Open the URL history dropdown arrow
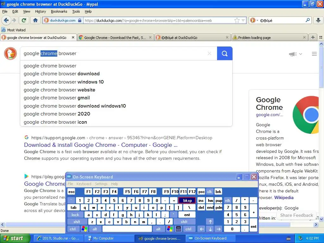The width and height of the screenshot is (324, 243). click(x=243, y=20)
